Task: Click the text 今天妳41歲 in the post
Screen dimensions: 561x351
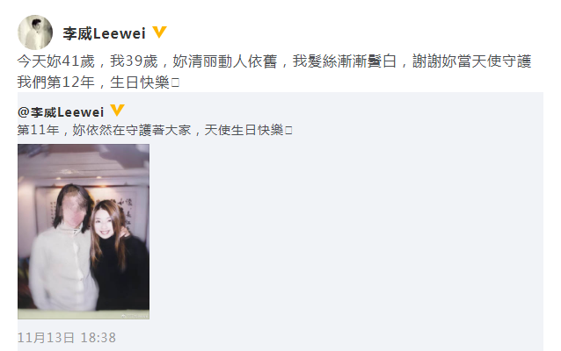Action: coord(55,61)
